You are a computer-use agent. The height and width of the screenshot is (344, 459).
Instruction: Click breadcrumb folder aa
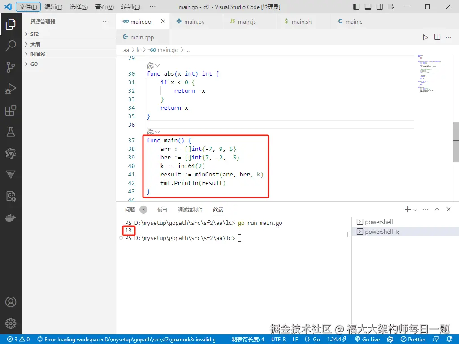point(126,50)
